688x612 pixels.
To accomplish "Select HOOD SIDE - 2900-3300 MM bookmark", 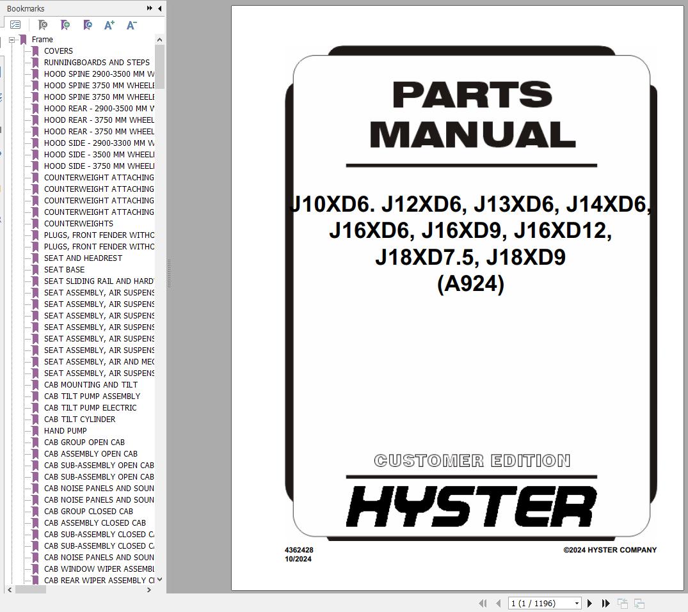I will (x=99, y=143).
